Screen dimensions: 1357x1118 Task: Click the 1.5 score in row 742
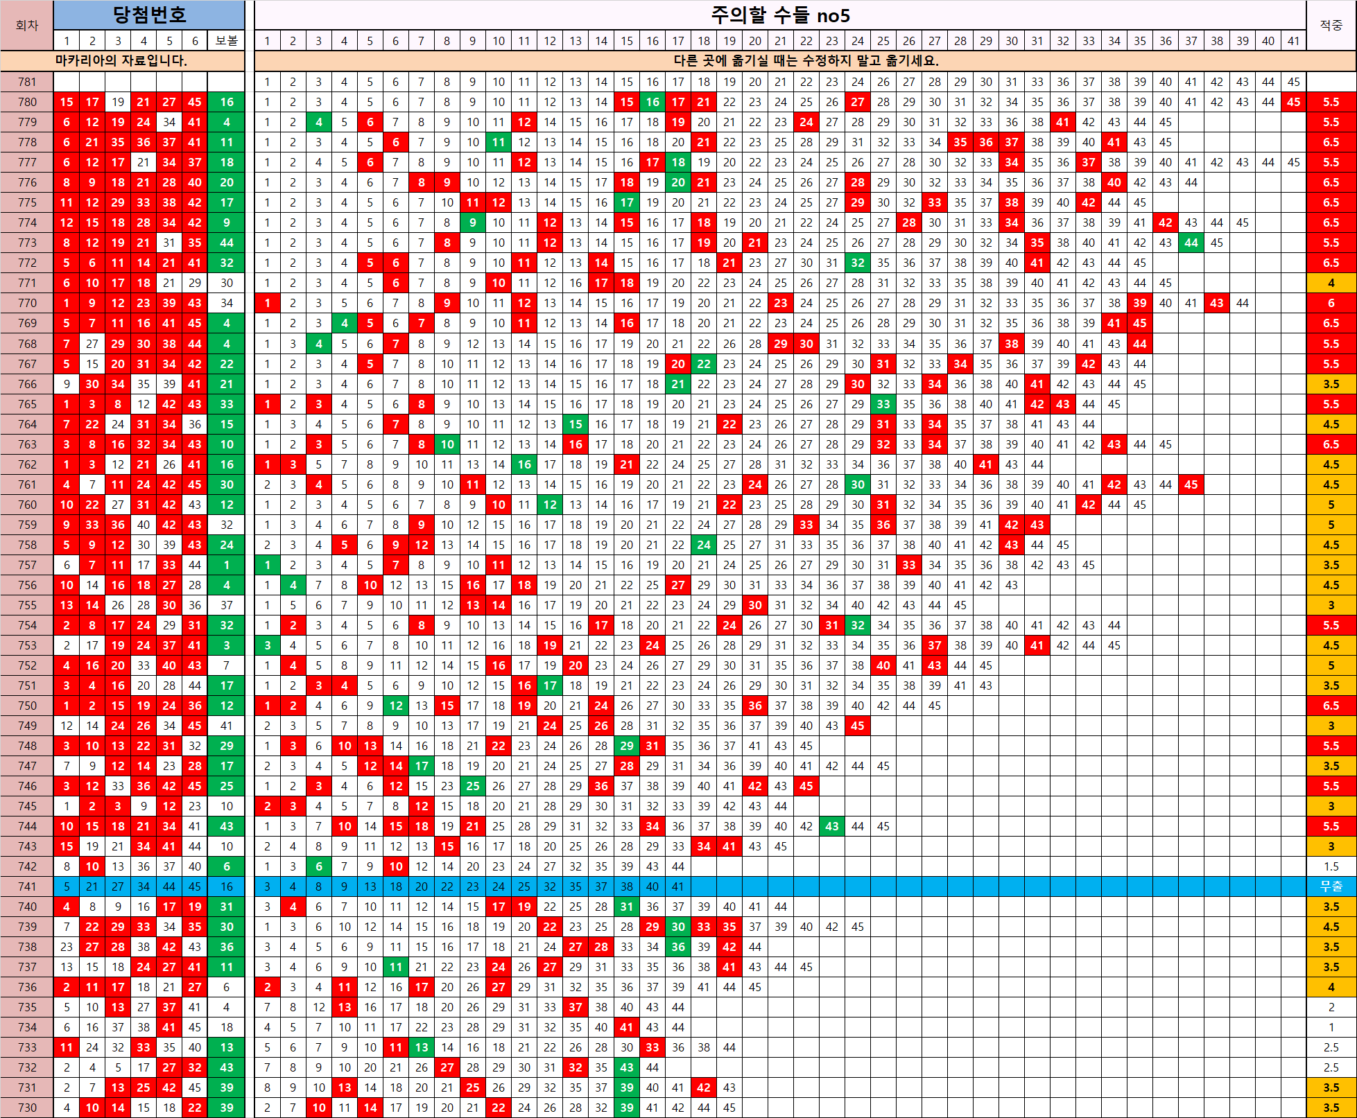(1331, 866)
